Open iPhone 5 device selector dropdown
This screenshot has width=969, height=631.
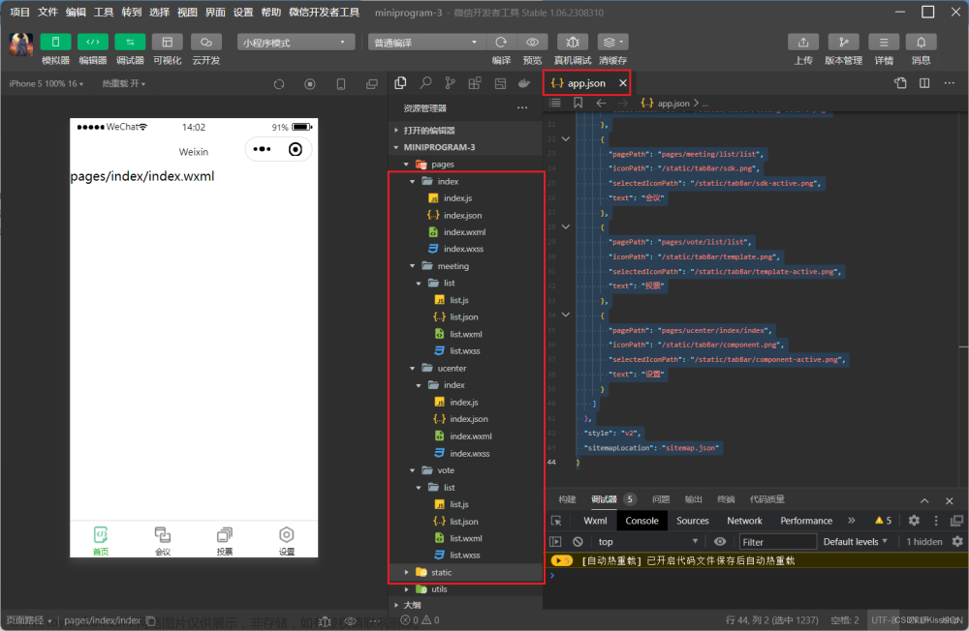click(46, 83)
